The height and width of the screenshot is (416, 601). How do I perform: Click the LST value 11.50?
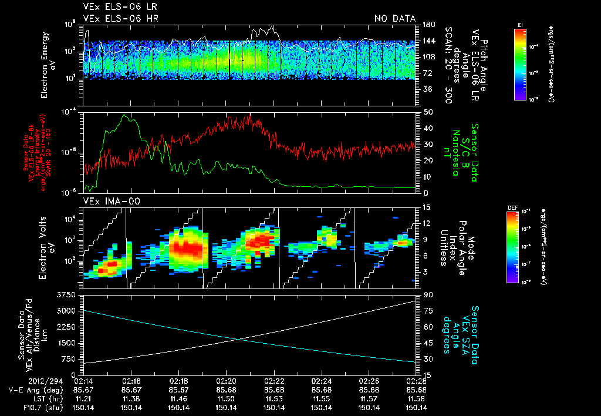coord(226,399)
